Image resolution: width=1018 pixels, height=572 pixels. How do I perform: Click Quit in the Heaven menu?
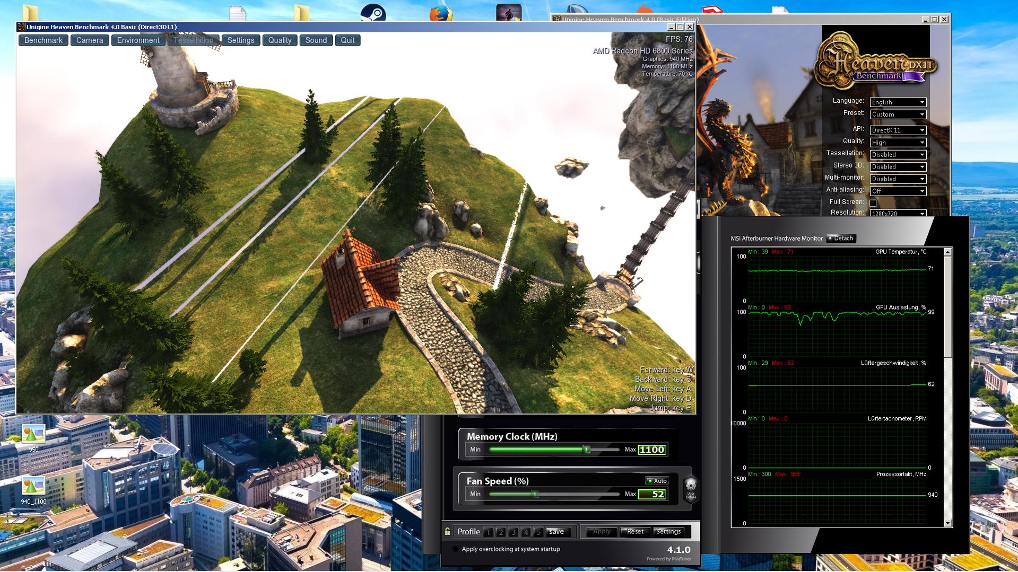coord(348,40)
